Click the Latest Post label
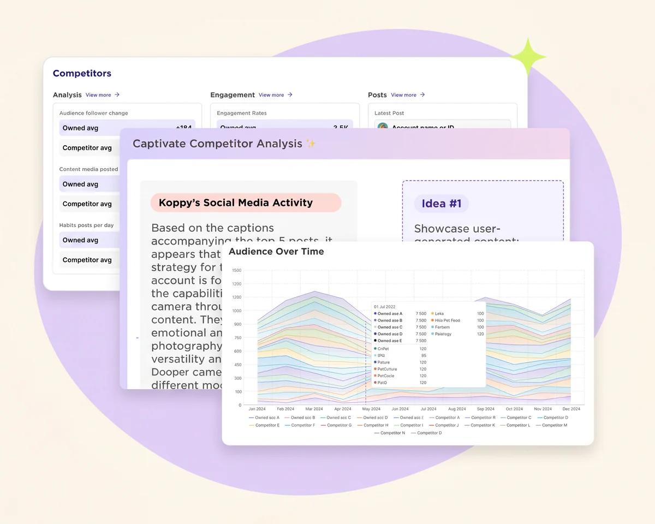Screen dimensions: 655x524 (389, 113)
